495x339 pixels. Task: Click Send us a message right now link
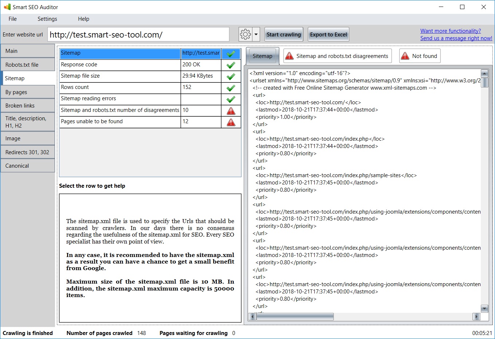[456, 38]
